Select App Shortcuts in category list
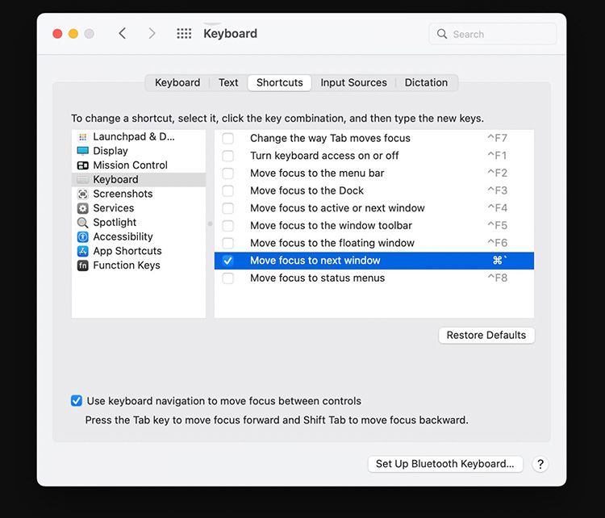605x518 pixels. click(139, 251)
